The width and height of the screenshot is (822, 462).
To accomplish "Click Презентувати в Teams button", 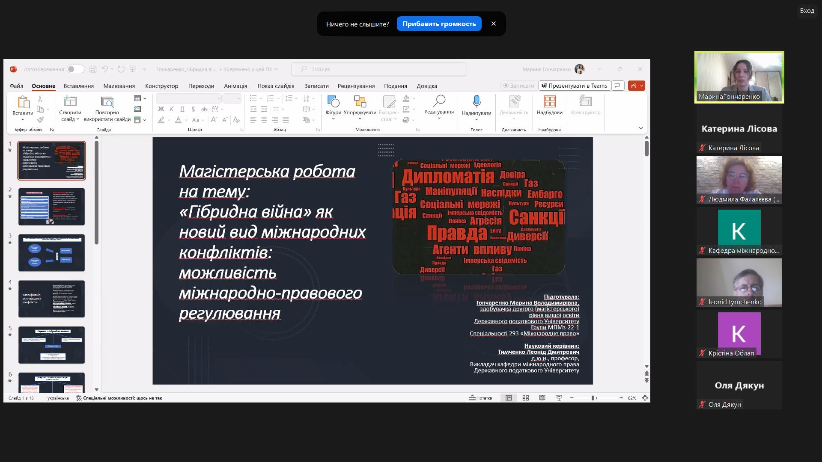I will tap(574, 86).
